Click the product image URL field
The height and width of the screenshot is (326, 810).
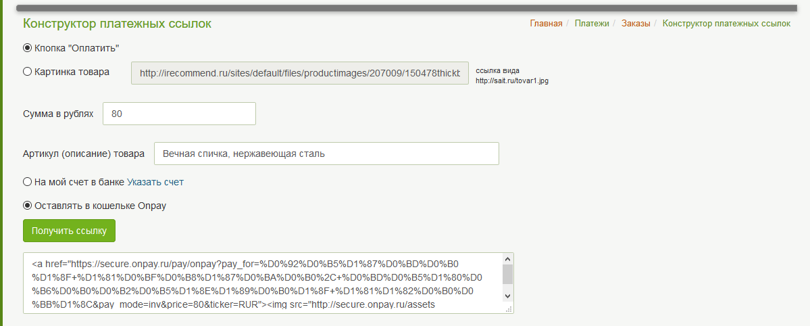point(299,73)
